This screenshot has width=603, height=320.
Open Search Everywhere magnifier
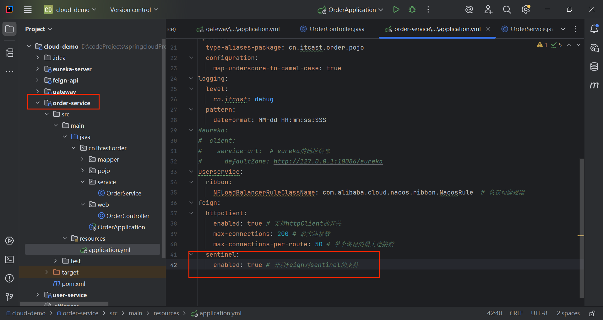[507, 9]
